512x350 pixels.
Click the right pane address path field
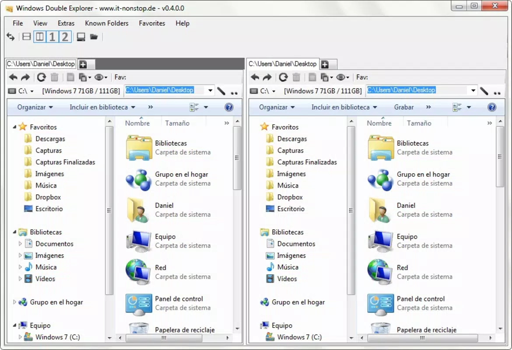pyautogui.click(x=417, y=91)
